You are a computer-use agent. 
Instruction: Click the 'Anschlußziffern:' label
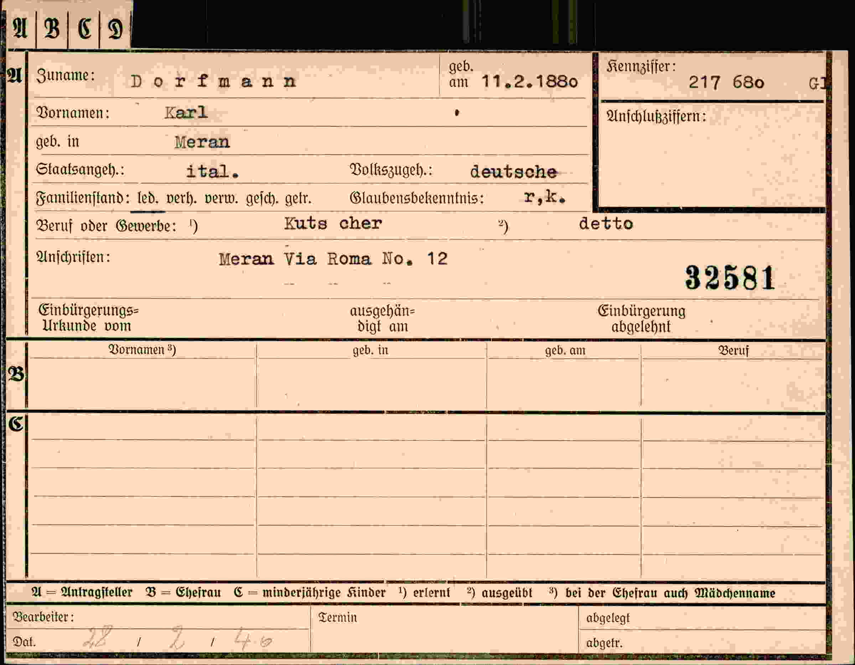(x=656, y=116)
